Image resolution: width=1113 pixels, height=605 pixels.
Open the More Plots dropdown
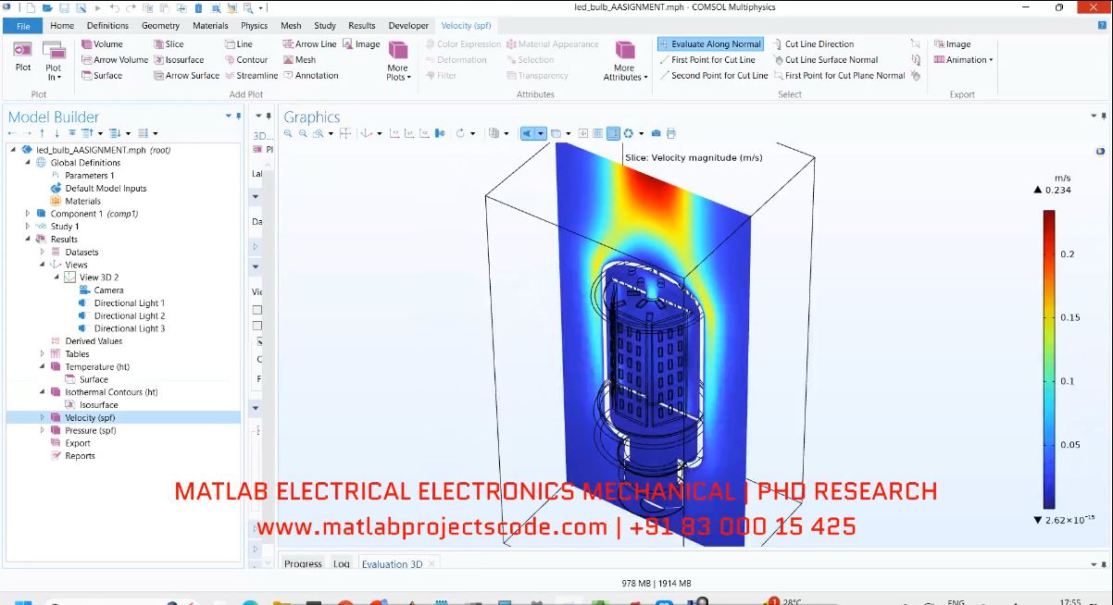tap(397, 61)
